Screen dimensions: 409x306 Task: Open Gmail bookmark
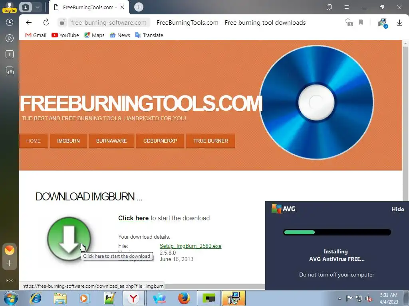point(36,35)
